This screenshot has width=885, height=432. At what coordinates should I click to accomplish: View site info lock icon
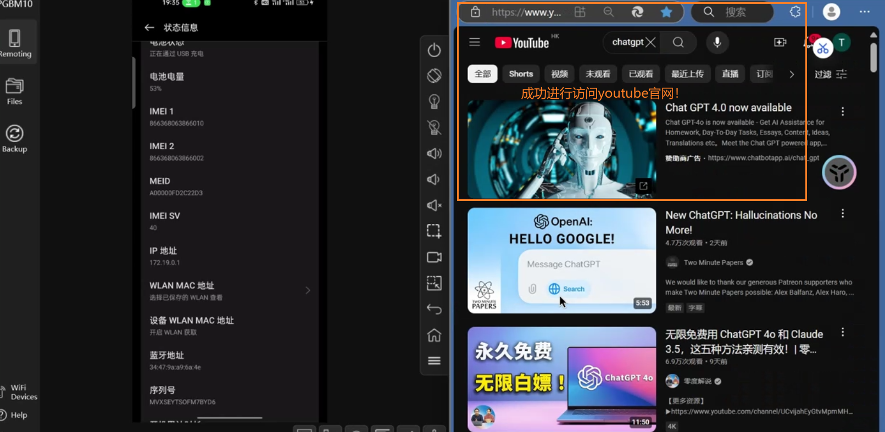(475, 12)
